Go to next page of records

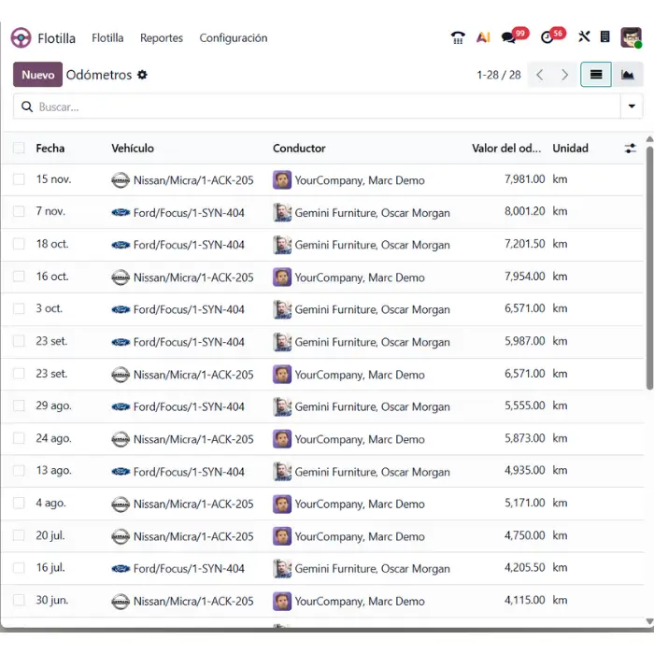click(x=564, y=75)
